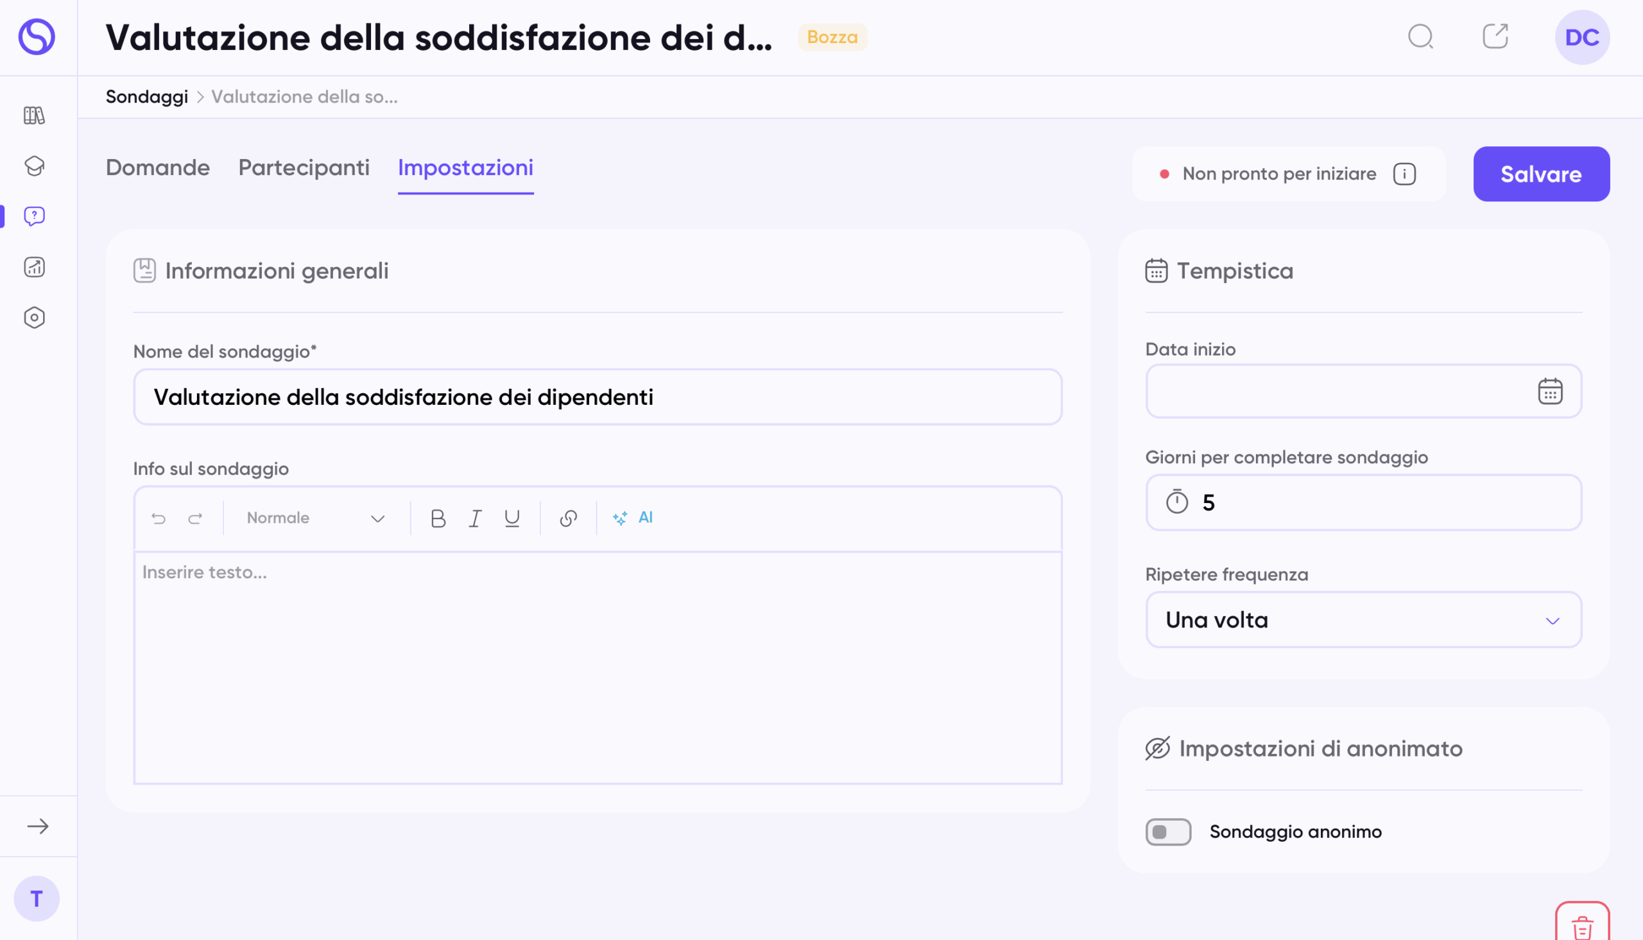Switch to the Domande tab

[157, 168]
